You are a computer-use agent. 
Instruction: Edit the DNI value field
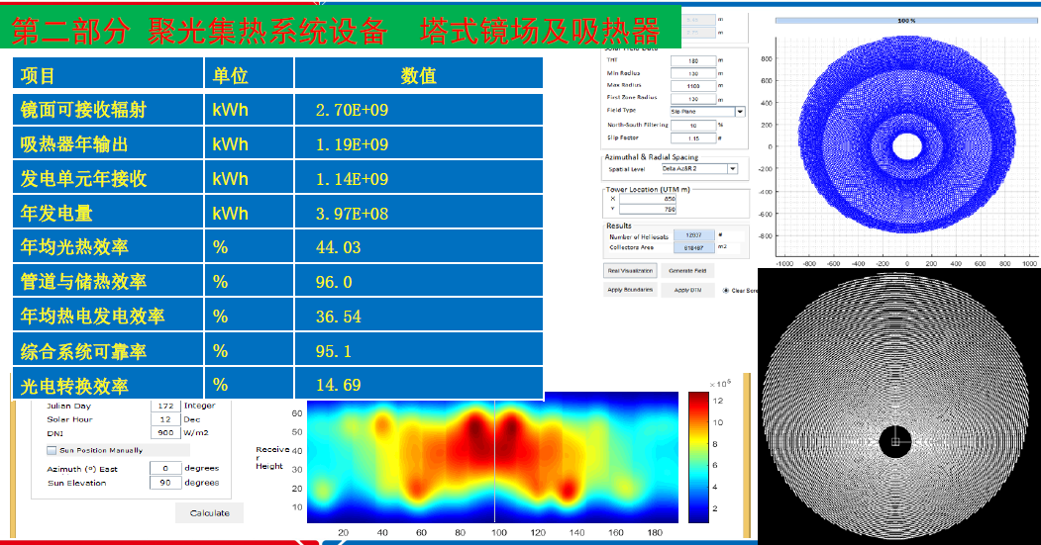tap(165, 433)
